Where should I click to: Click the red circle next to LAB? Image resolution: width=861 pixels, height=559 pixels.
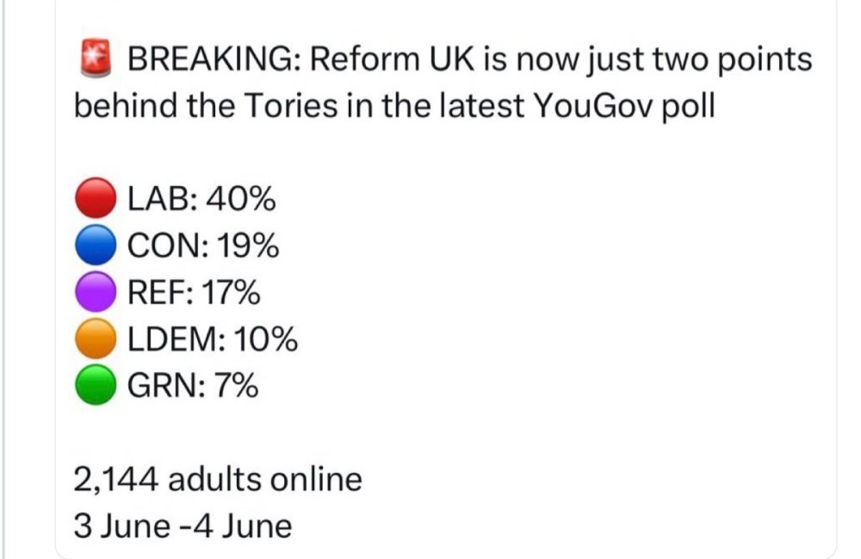tap(96, 201)
